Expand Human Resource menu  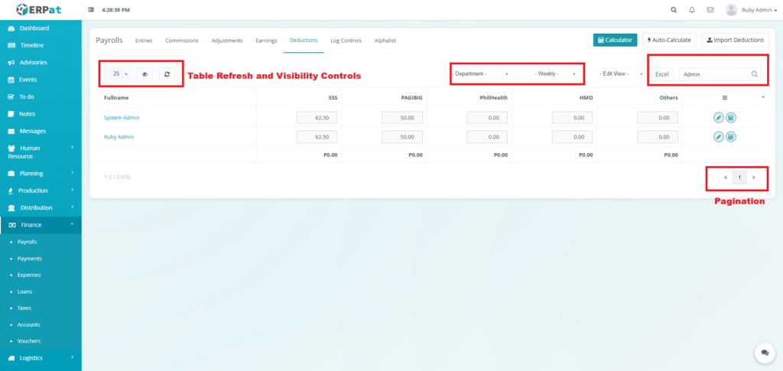pyautogui.click(x=41, y=152)
